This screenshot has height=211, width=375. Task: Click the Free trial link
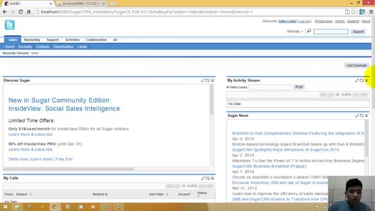click(64, 159)
